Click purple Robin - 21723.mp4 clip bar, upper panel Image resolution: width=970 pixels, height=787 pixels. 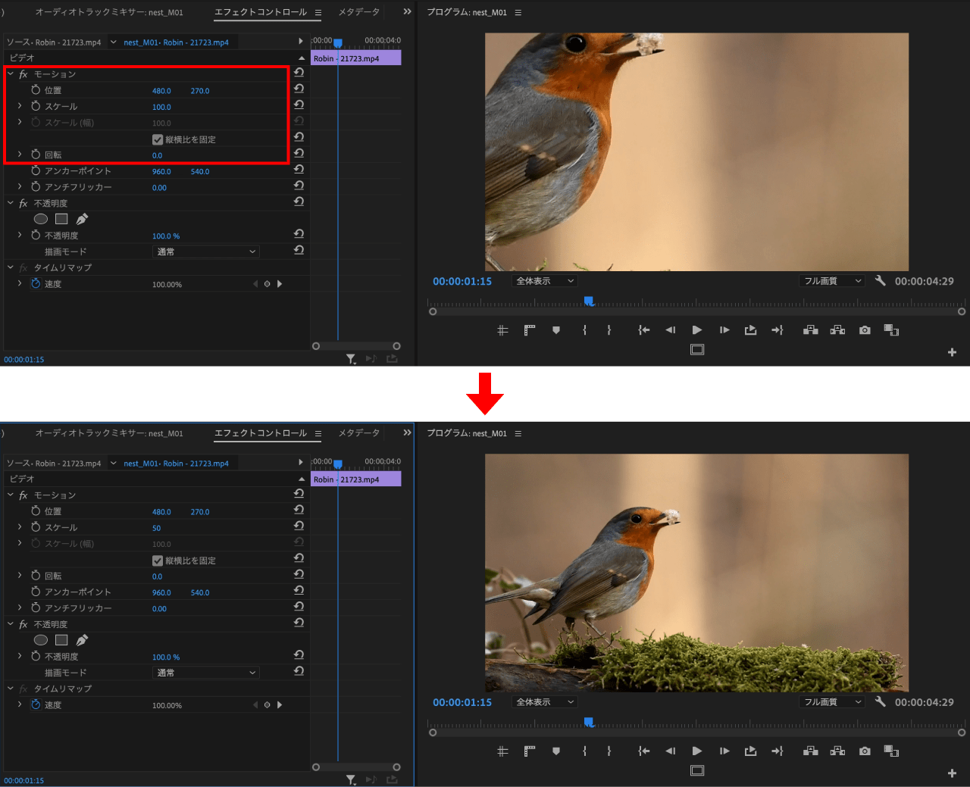point(356,58)
